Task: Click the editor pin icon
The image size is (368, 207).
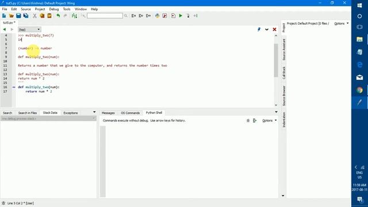Action: 259,29
